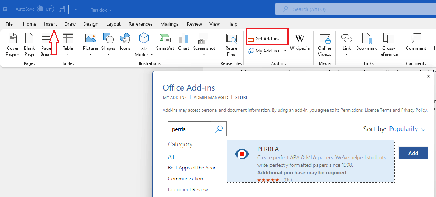Screen dimensions: 436x197
Task: Click the PERRLA add-in title
Action: coord(268,149)
